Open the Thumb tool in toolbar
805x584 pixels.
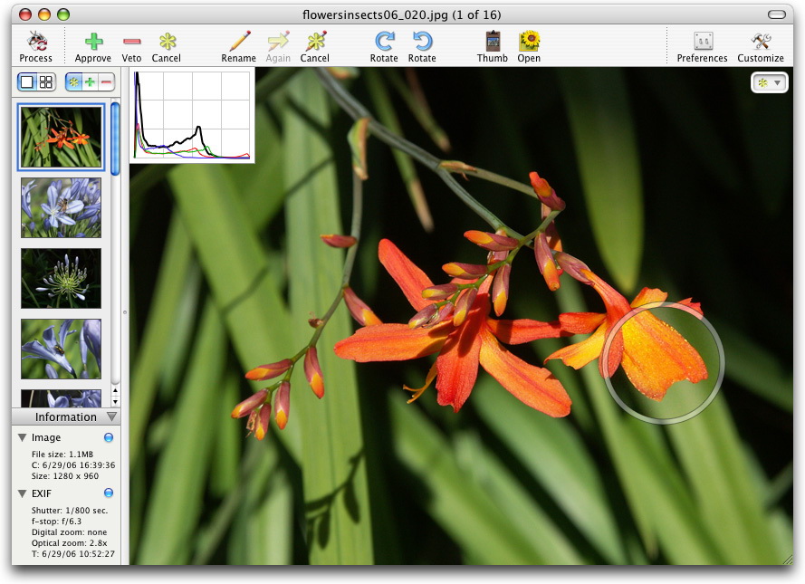(x=493, y=42)
